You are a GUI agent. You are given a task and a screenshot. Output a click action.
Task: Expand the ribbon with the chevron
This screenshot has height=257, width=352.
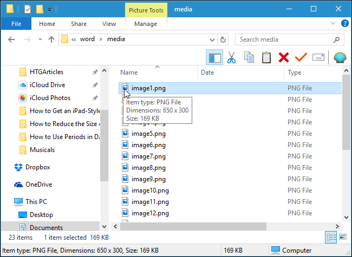click(333, 23)
